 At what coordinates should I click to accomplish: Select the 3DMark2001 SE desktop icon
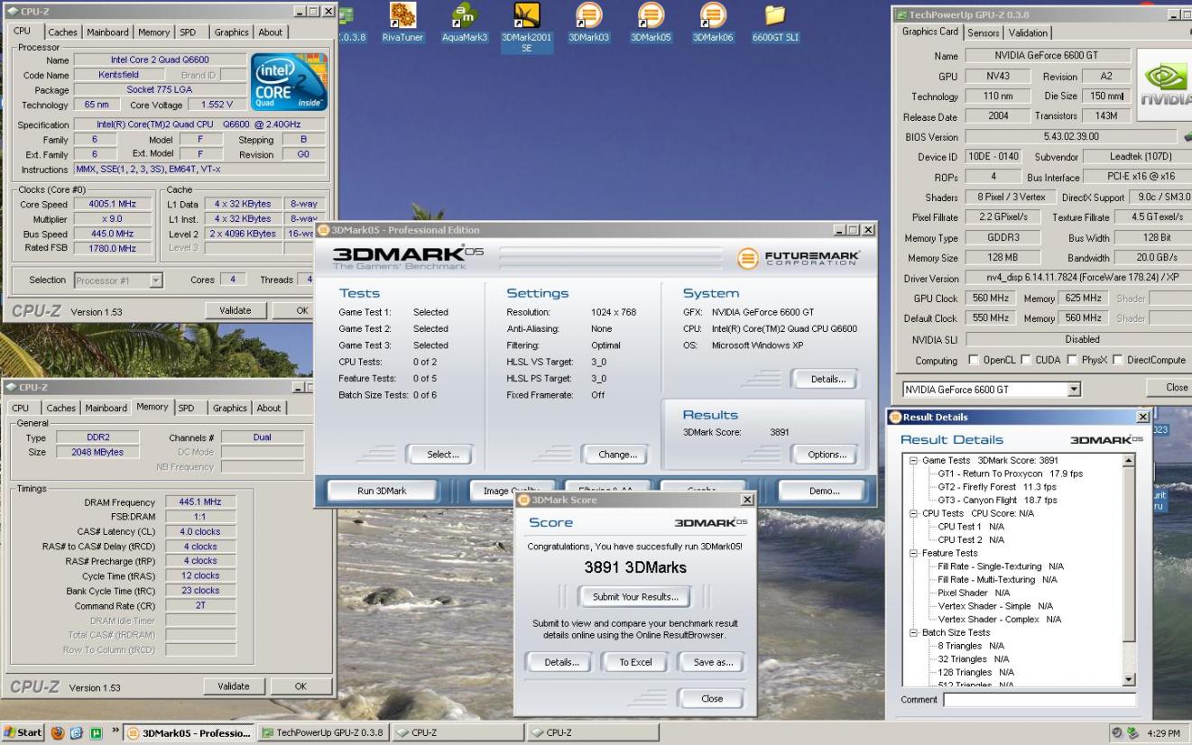(526, 26)
